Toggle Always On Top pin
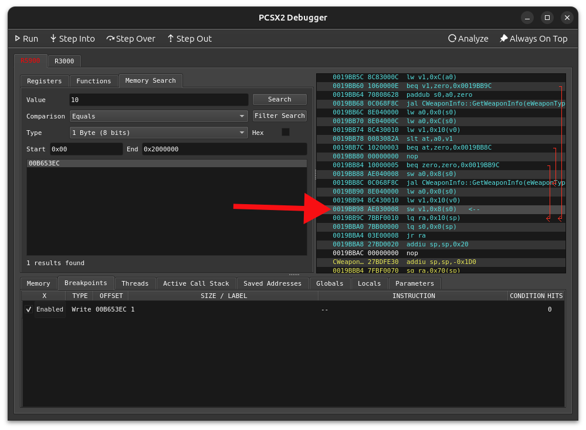This screenshot has width=586, height=430. [534, 39]
